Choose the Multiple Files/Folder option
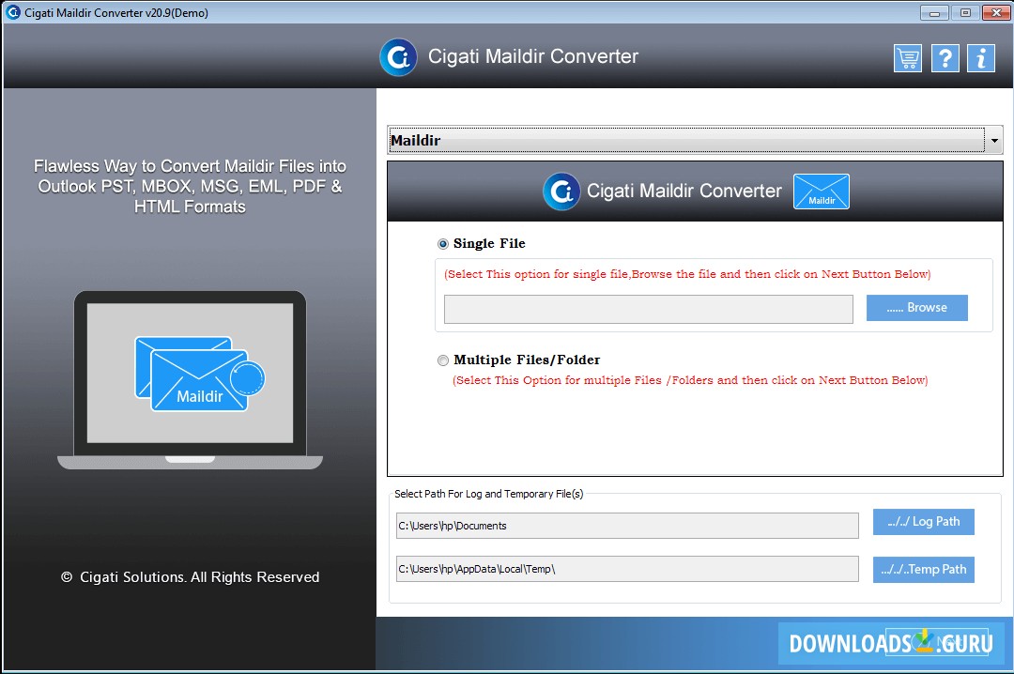The width and height of the screenshot is (1014, 674). pyautogui.click(x=442, y=360)
